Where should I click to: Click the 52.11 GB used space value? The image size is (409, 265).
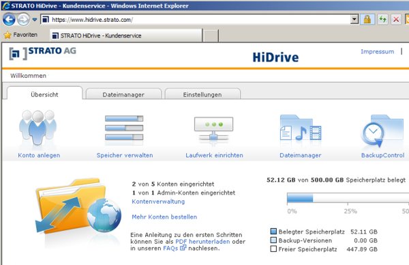point(364,232)
